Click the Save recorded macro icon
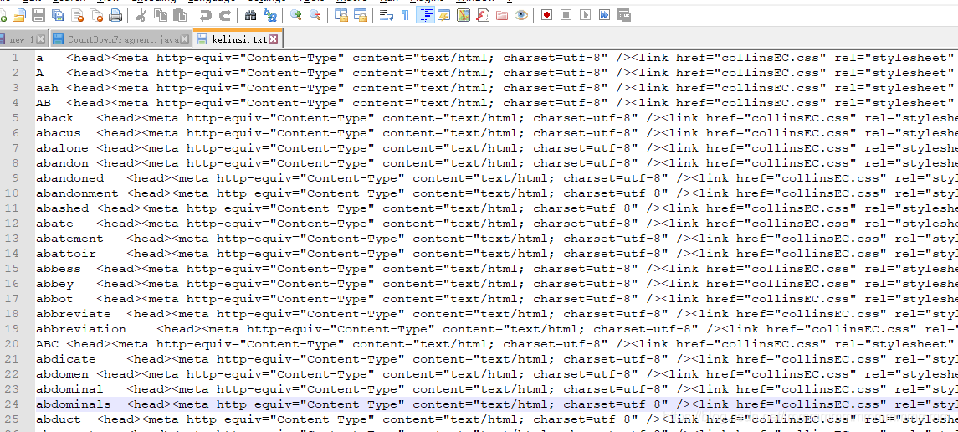Screen dimensions: 958x432 point(624,15)
